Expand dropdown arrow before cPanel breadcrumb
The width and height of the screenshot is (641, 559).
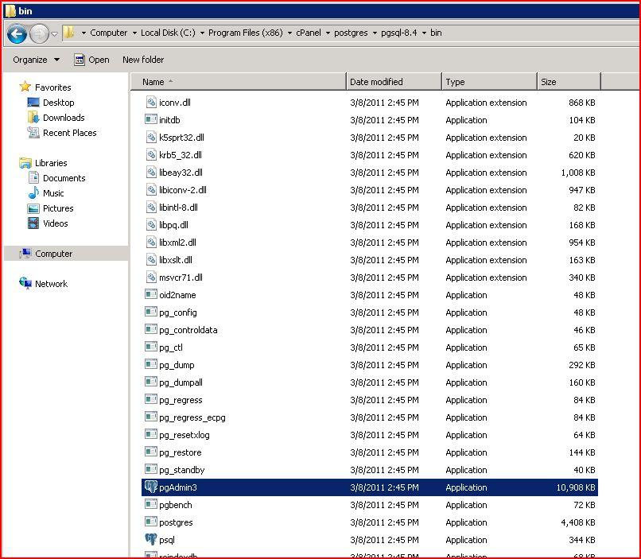(289, 33)
